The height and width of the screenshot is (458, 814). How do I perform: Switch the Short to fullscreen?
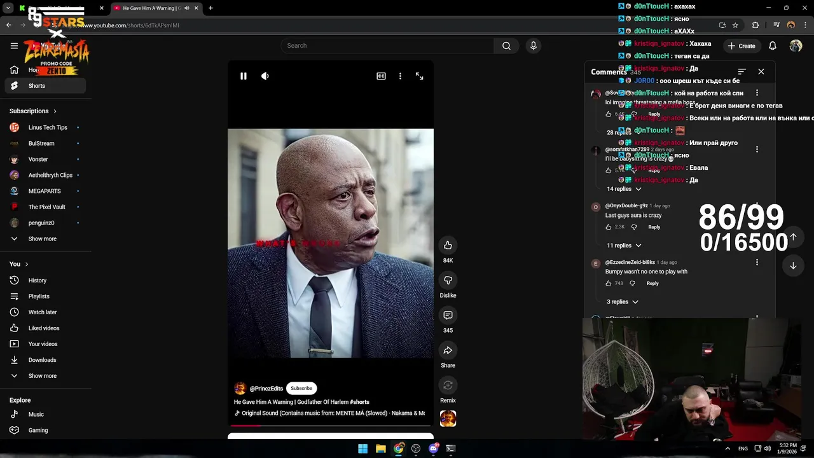pyautogui.click(x=419, y=76)
